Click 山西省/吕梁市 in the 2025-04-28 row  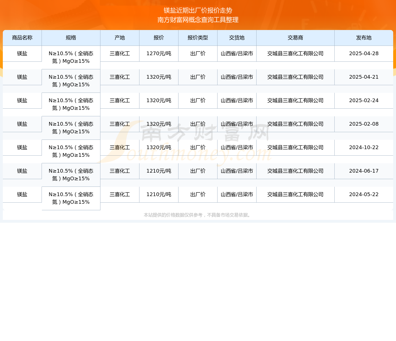pos(237,53)
